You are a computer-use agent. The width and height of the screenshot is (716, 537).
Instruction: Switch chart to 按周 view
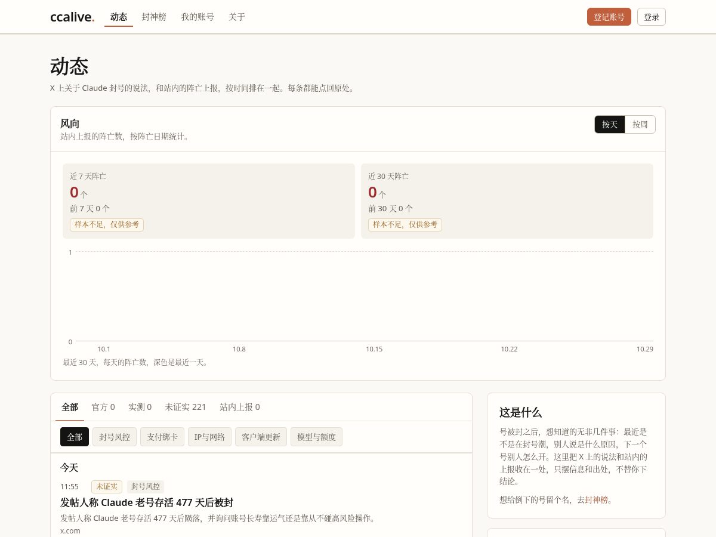pos(640,124)
